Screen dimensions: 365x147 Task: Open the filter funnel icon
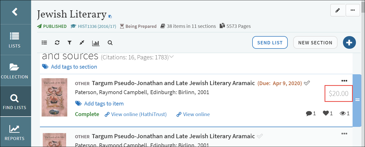click(69, 43)
